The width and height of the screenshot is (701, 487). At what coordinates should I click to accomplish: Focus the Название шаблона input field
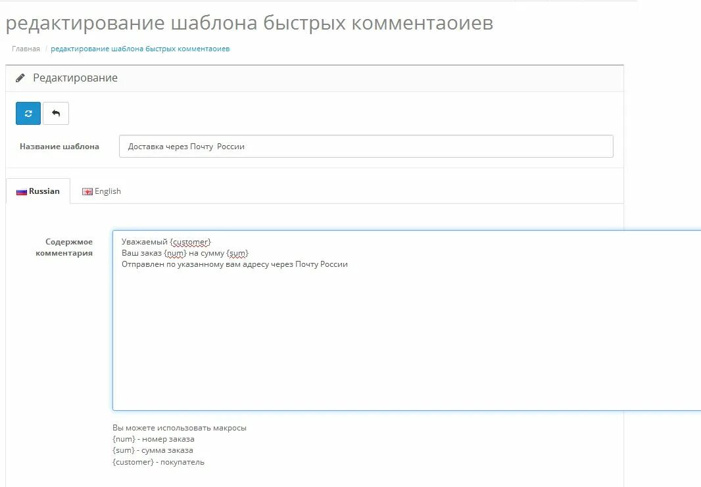pyautogui.click(x=366, y=147)
